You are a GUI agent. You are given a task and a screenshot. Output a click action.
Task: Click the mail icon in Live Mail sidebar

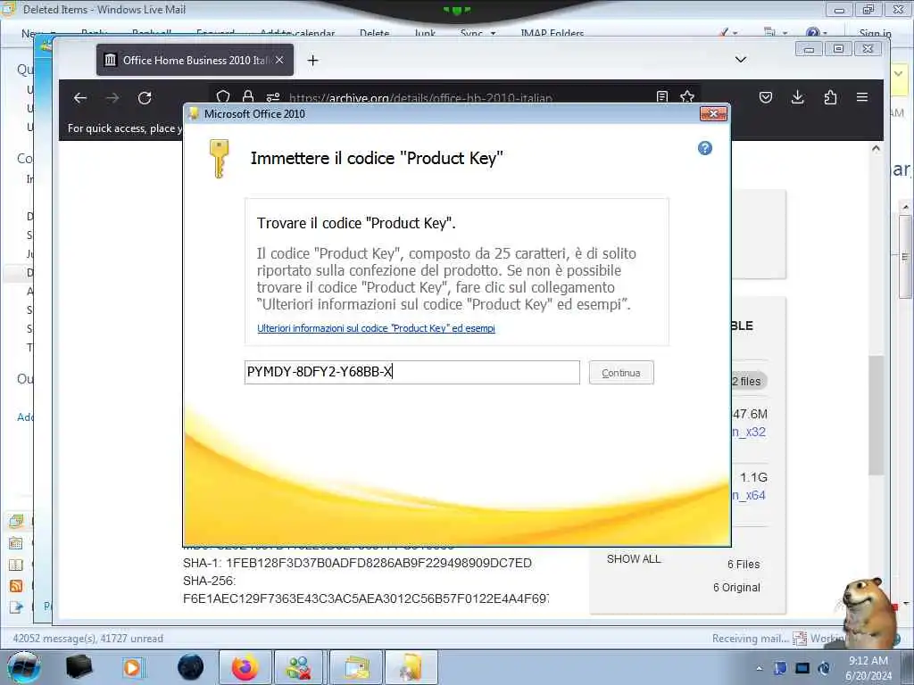click(16, 521)
